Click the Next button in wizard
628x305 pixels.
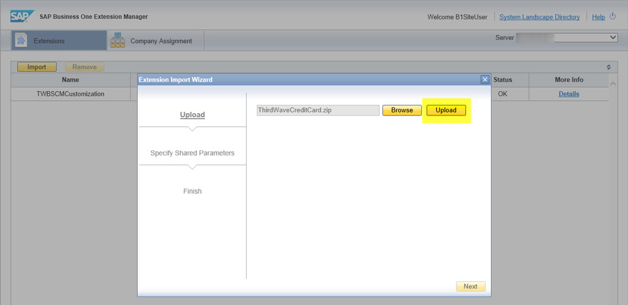[471, 286]
